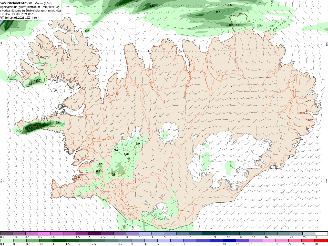Click the '1.0' precipitation value north of Iceland
Screen dimensions: 328x246
pyautogui.click(x=152, y=6)
